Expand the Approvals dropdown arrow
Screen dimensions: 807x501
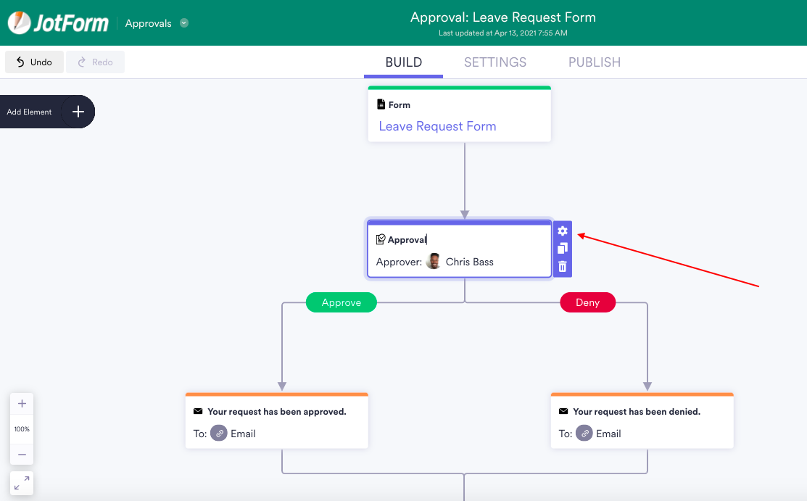(184, 23)
